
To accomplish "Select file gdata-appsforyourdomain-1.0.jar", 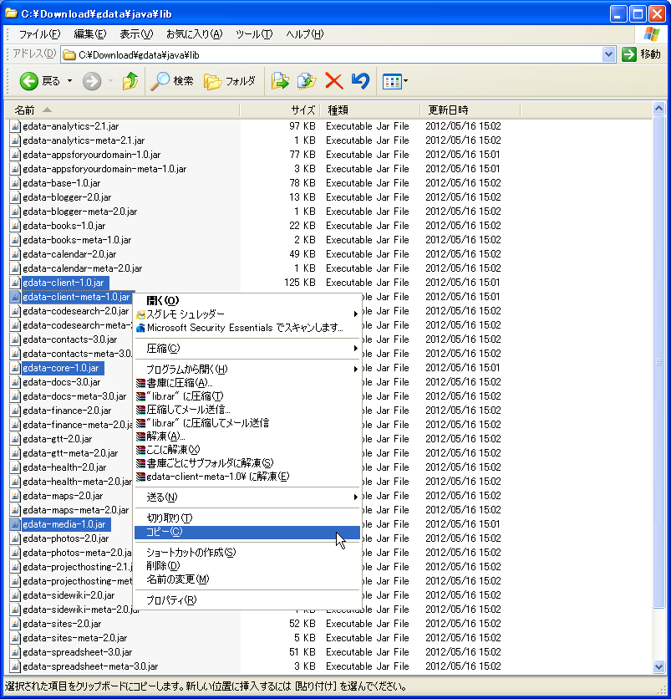I will [x=92, y=155].
